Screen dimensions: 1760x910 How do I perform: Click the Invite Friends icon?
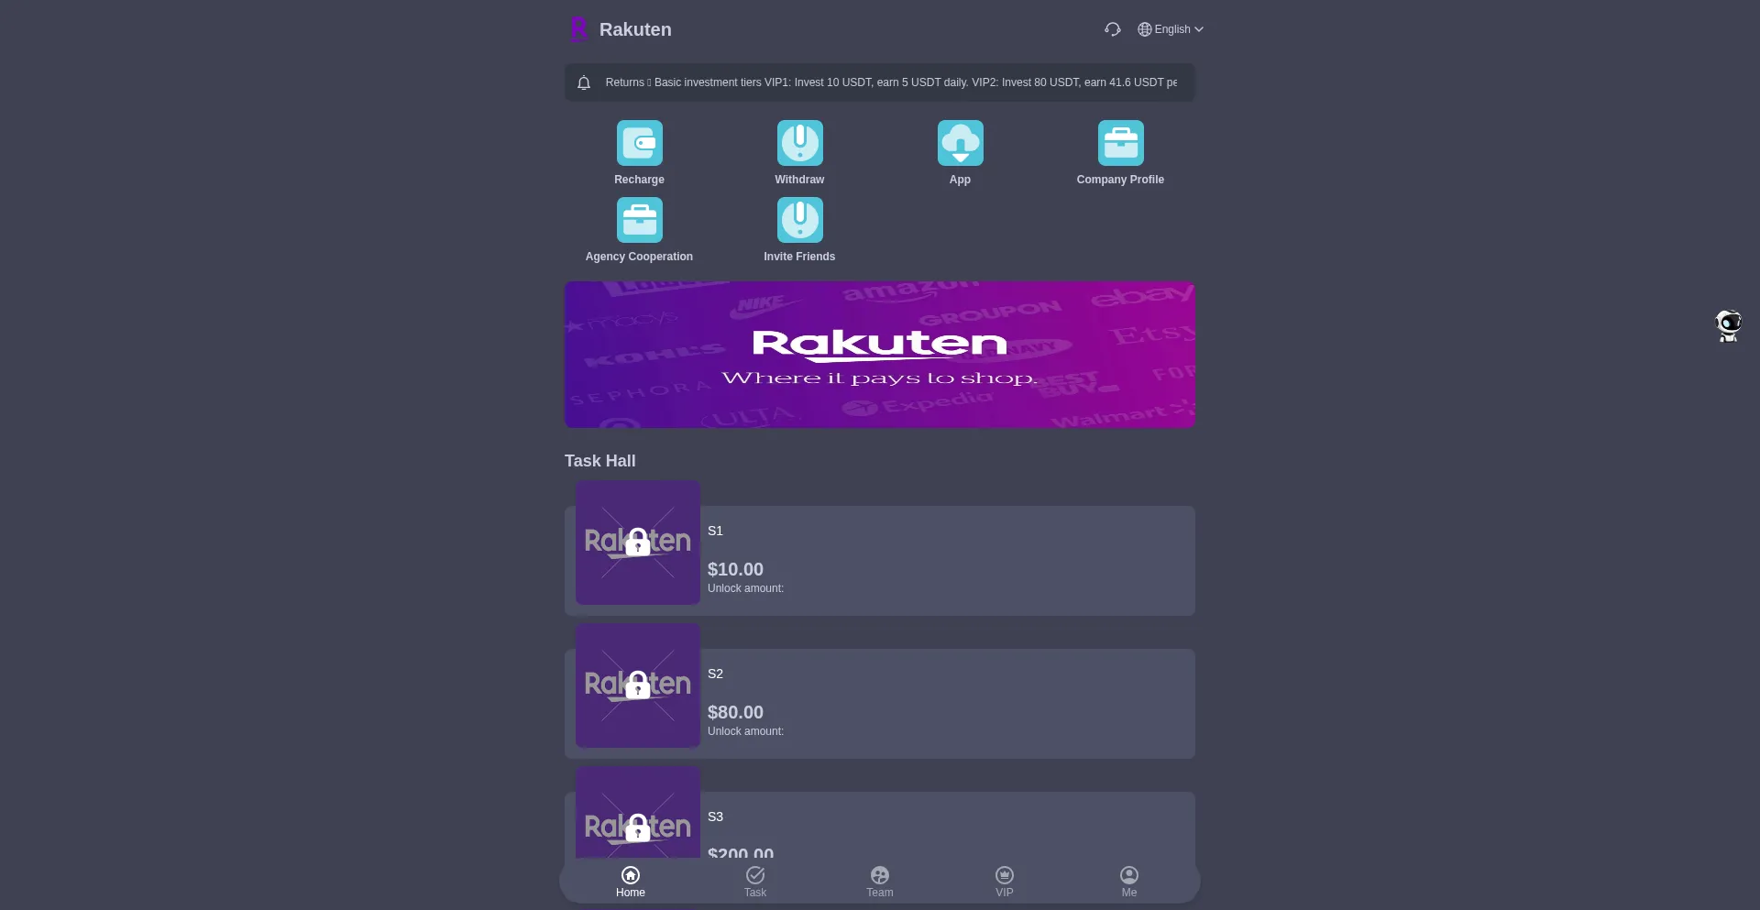click(x=799, y=221)
